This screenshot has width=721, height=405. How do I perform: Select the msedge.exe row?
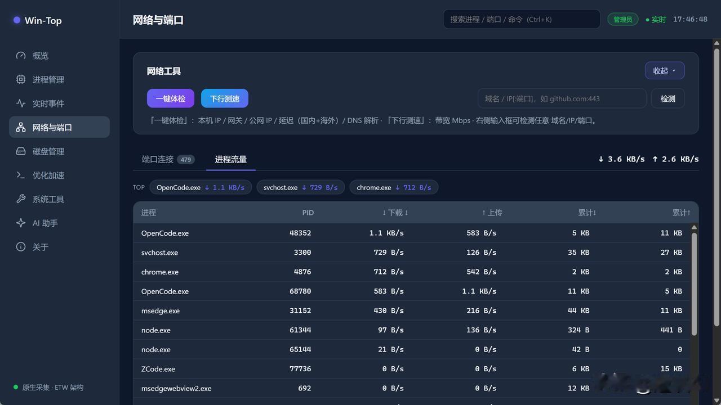(412, 310)
